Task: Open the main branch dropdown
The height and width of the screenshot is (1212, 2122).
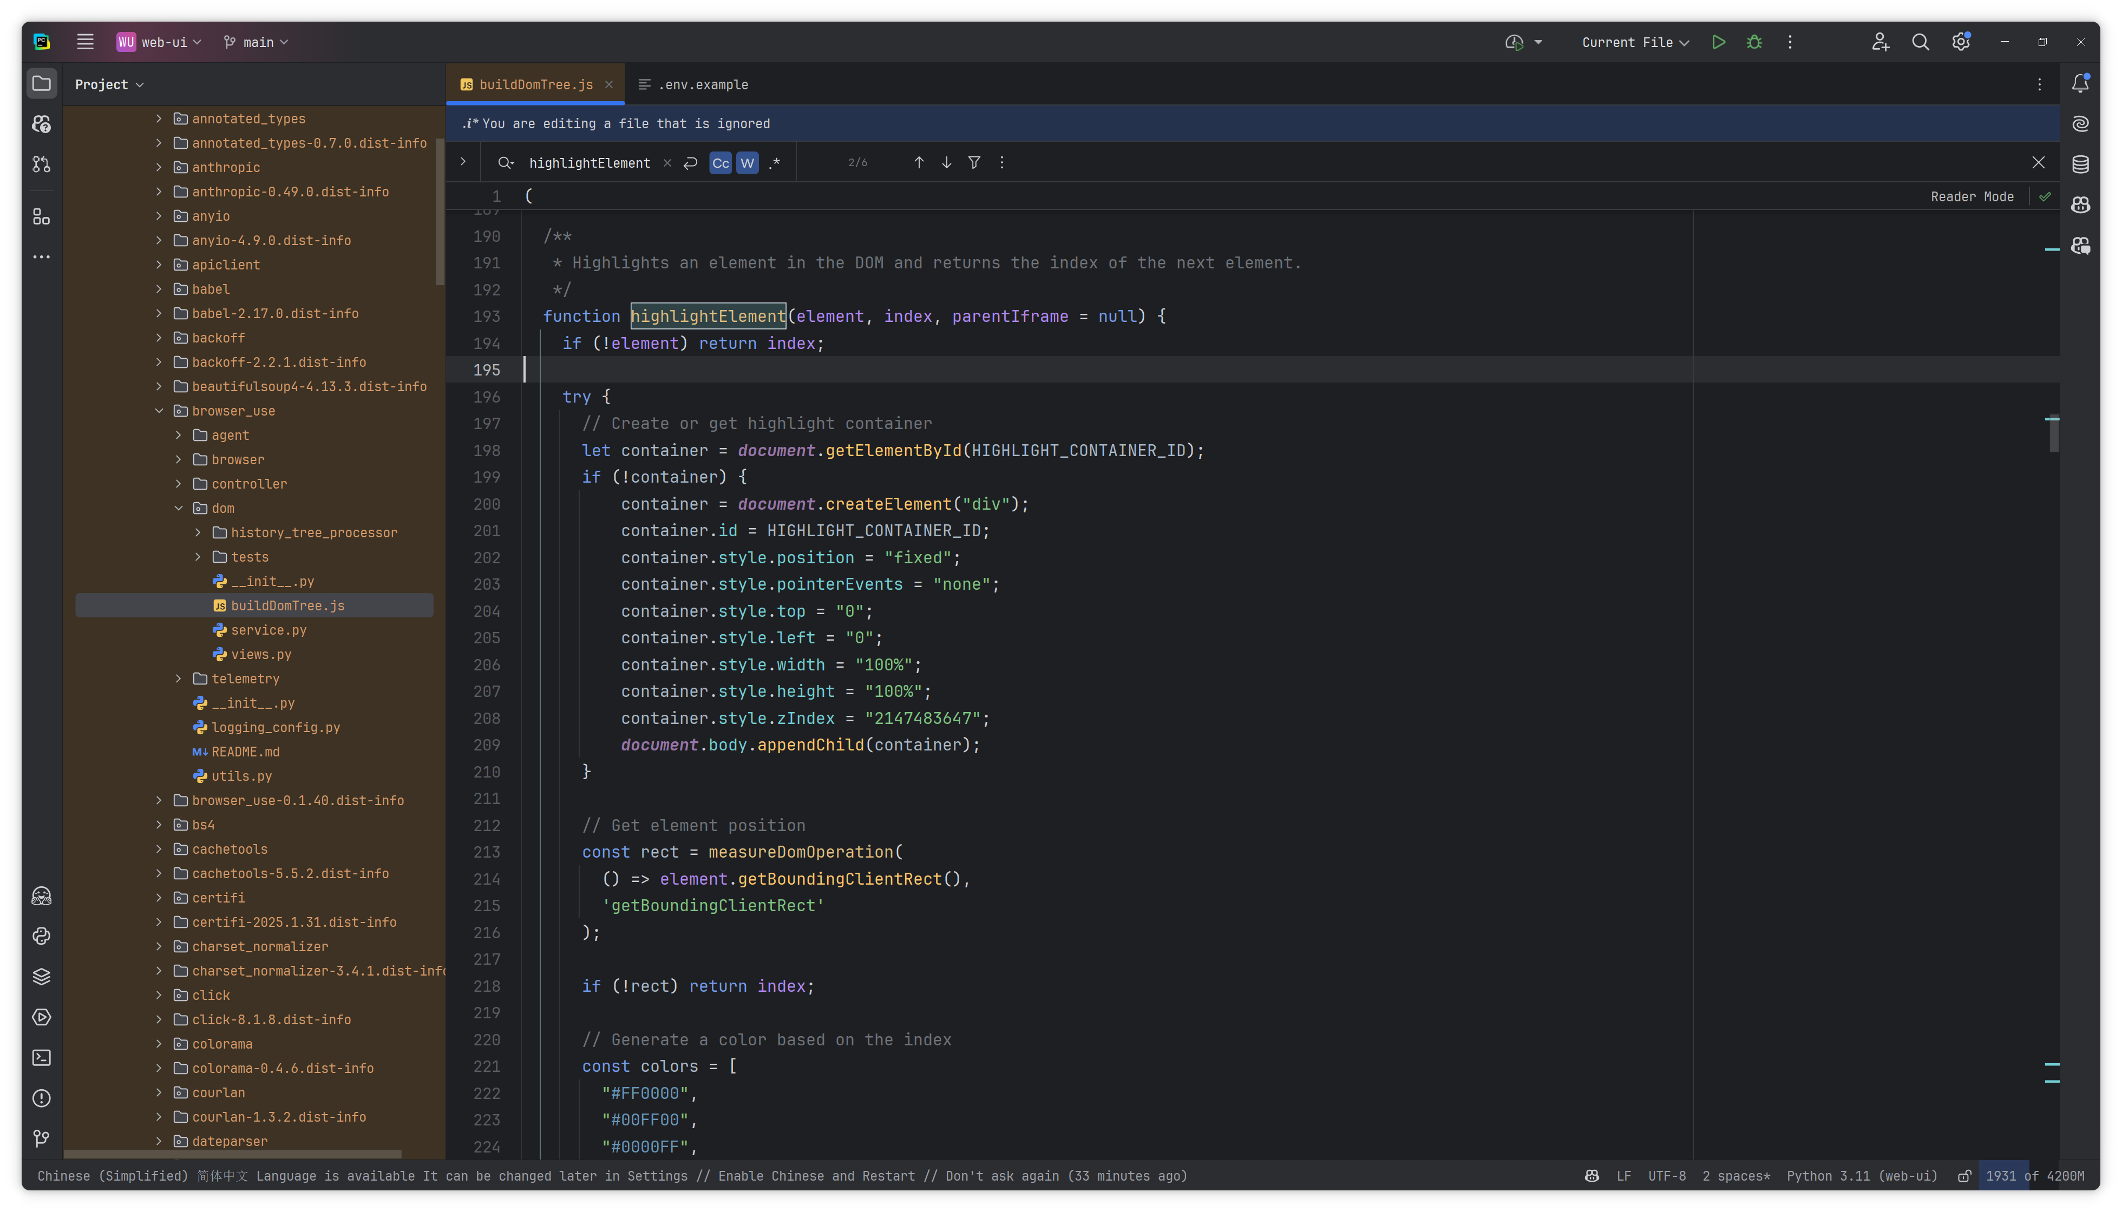Action: tap(257, 42)
